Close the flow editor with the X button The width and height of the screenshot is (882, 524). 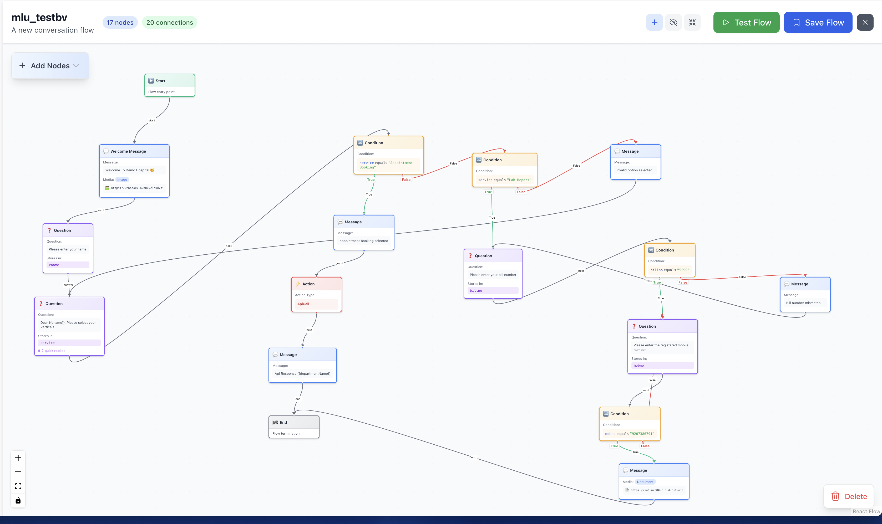click(x=865, y=23)
